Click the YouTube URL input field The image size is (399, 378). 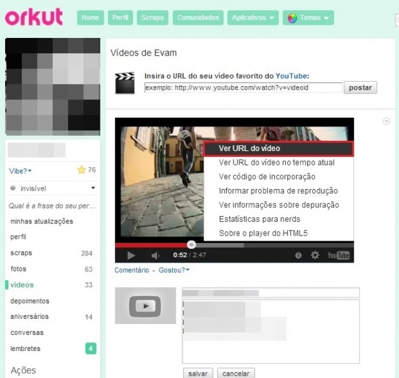pyautogui.click(x=243, y=87)
